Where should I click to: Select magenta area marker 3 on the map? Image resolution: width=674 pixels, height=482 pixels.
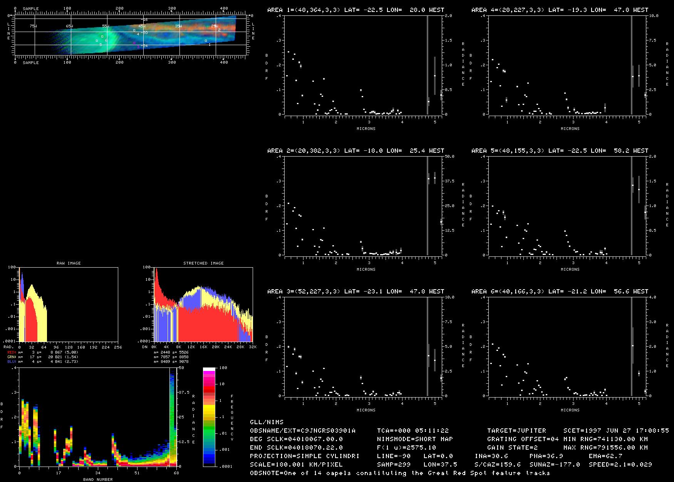(134, 43)
